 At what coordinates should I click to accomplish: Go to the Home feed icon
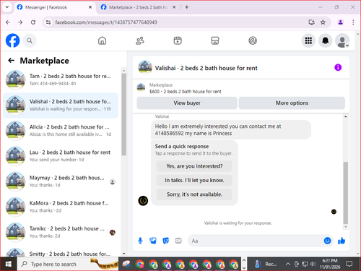(x=102, y=40)
